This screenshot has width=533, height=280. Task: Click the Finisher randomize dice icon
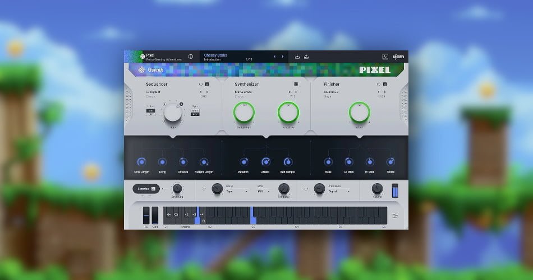(385, 84)
